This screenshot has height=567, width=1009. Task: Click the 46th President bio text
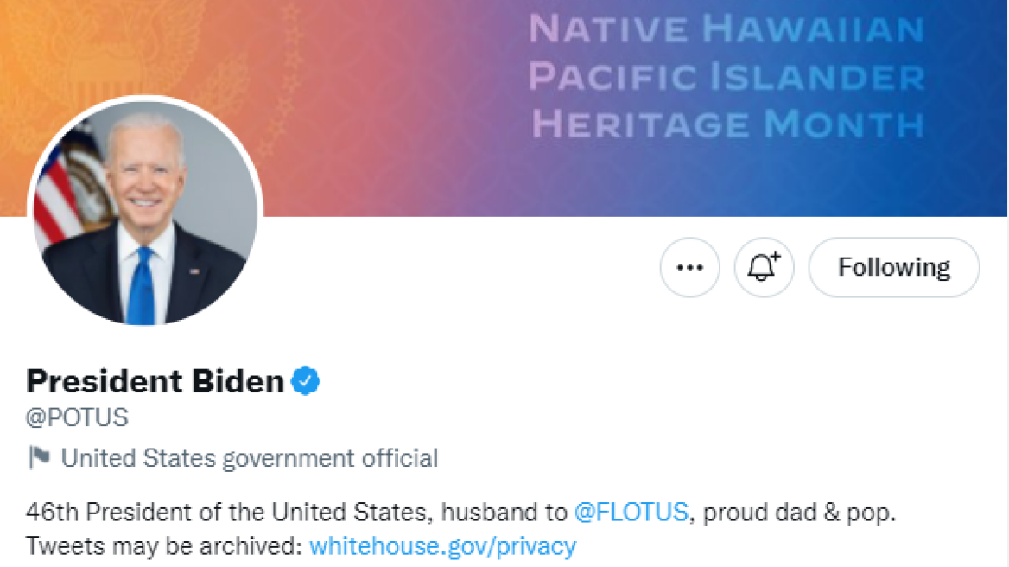(228, 513)
